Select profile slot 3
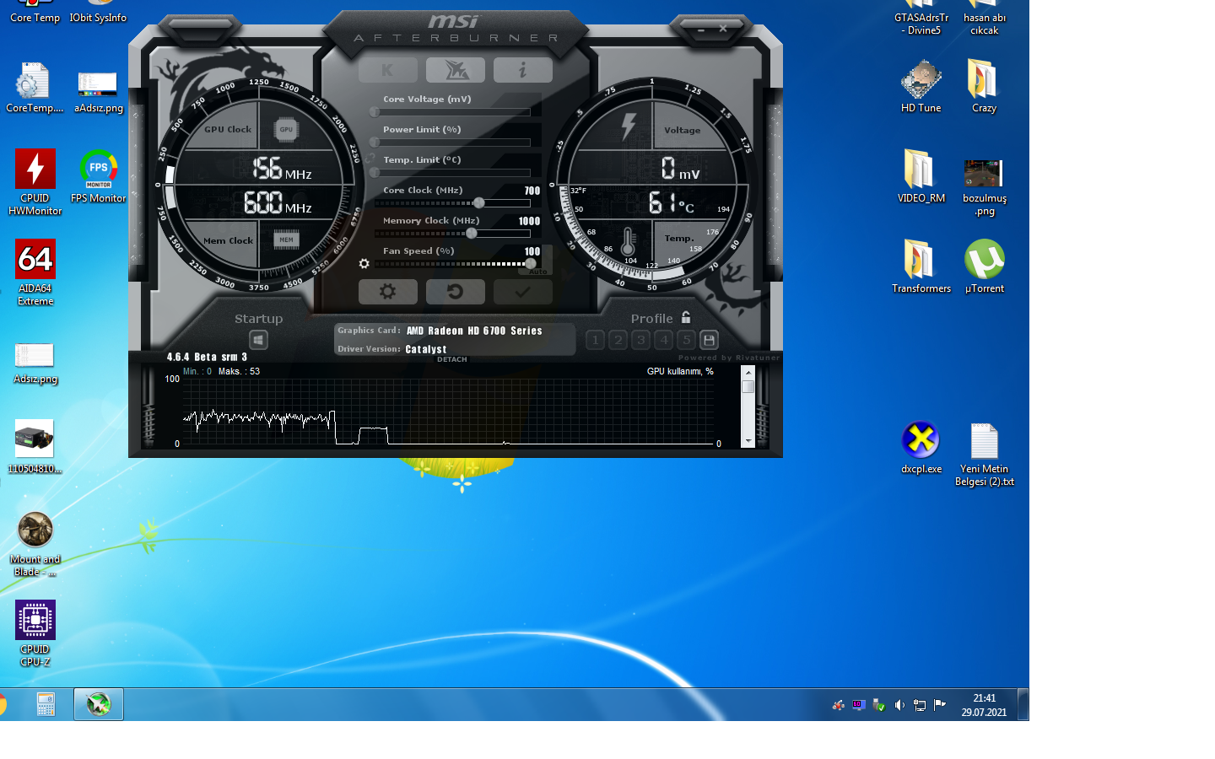 [641, 340]
